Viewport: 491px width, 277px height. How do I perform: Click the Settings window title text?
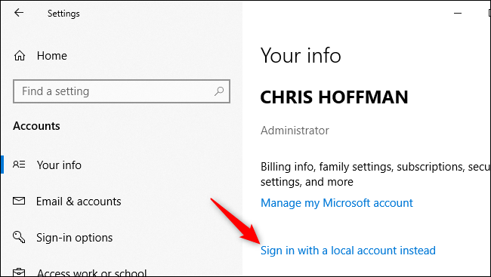63,14
